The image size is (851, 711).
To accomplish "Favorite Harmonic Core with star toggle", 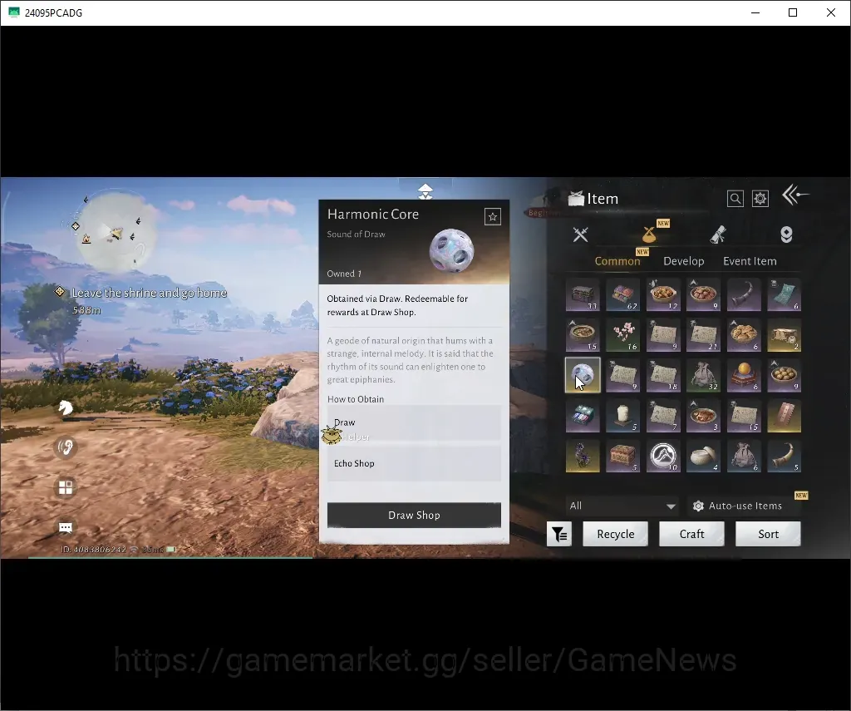I will (493, 217).
